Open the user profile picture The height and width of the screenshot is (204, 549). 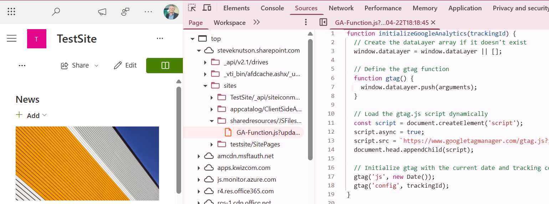tap(171, 12)
